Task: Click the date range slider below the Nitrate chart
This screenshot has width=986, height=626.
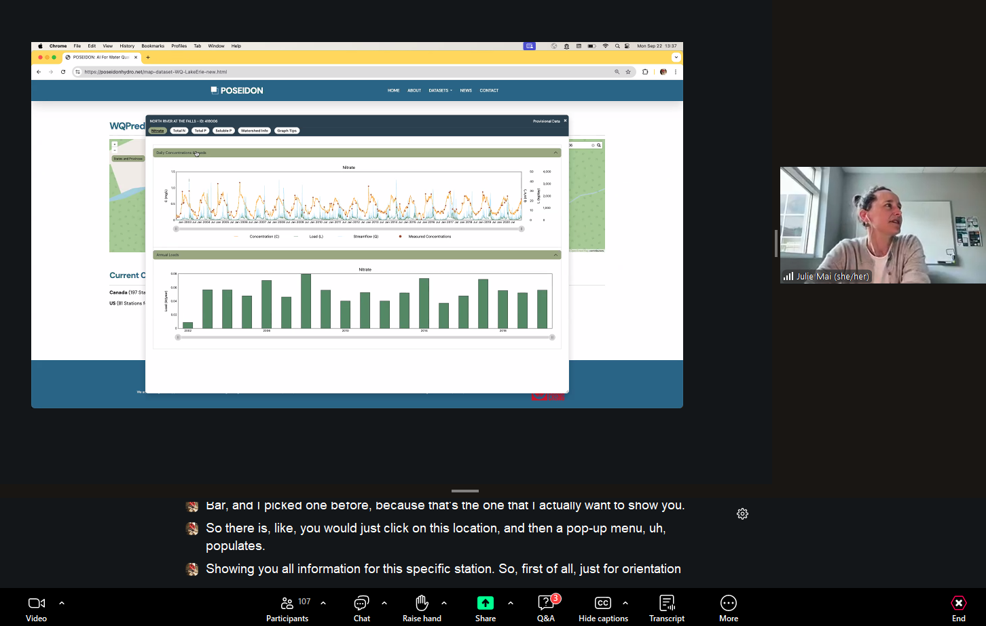Action: 348,229
